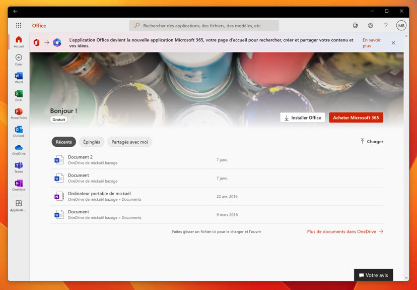
Task: Open the help question mark icon
Action: pyautogui.click(x=386, y=26)
